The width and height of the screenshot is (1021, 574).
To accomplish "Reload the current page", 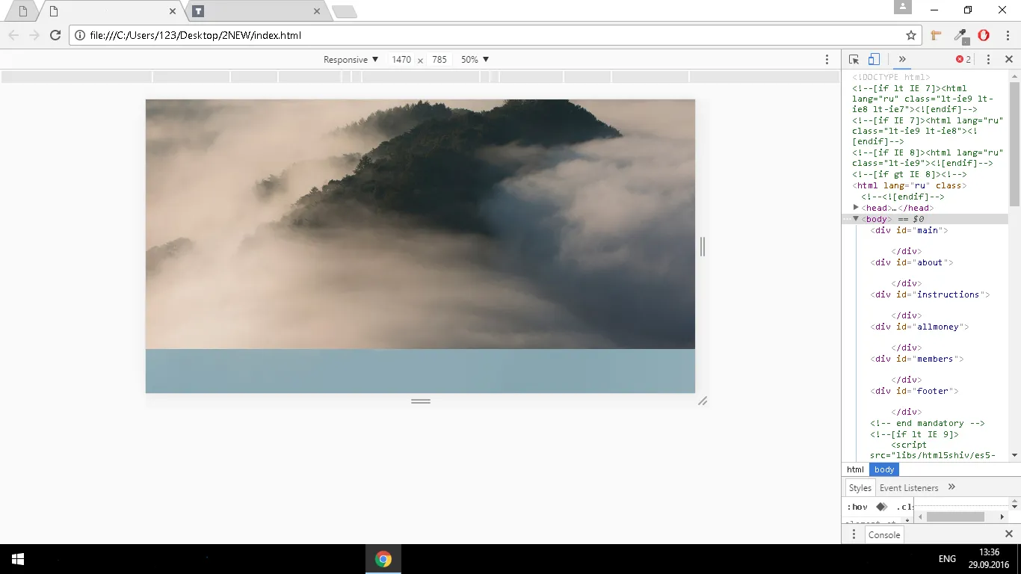I will 55,35.
